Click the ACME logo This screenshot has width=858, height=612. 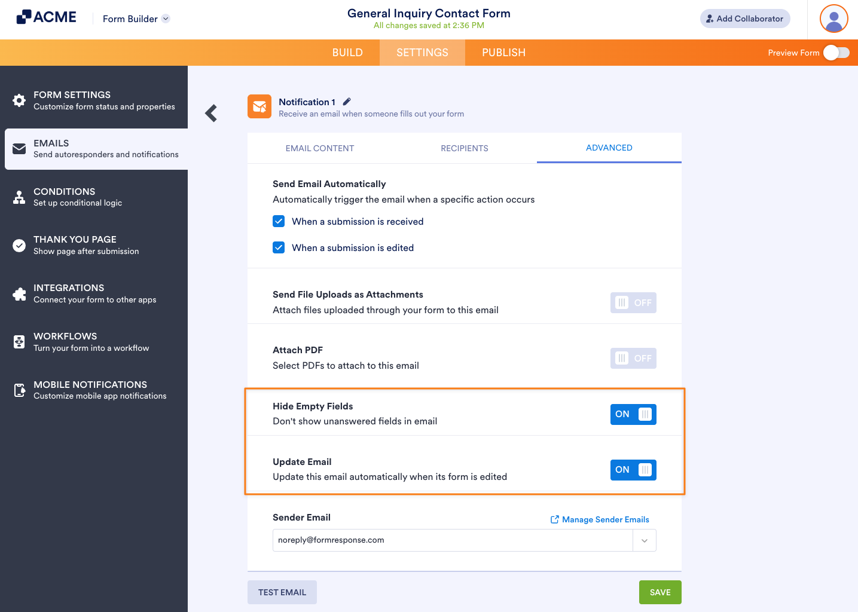tap(46, 17)
